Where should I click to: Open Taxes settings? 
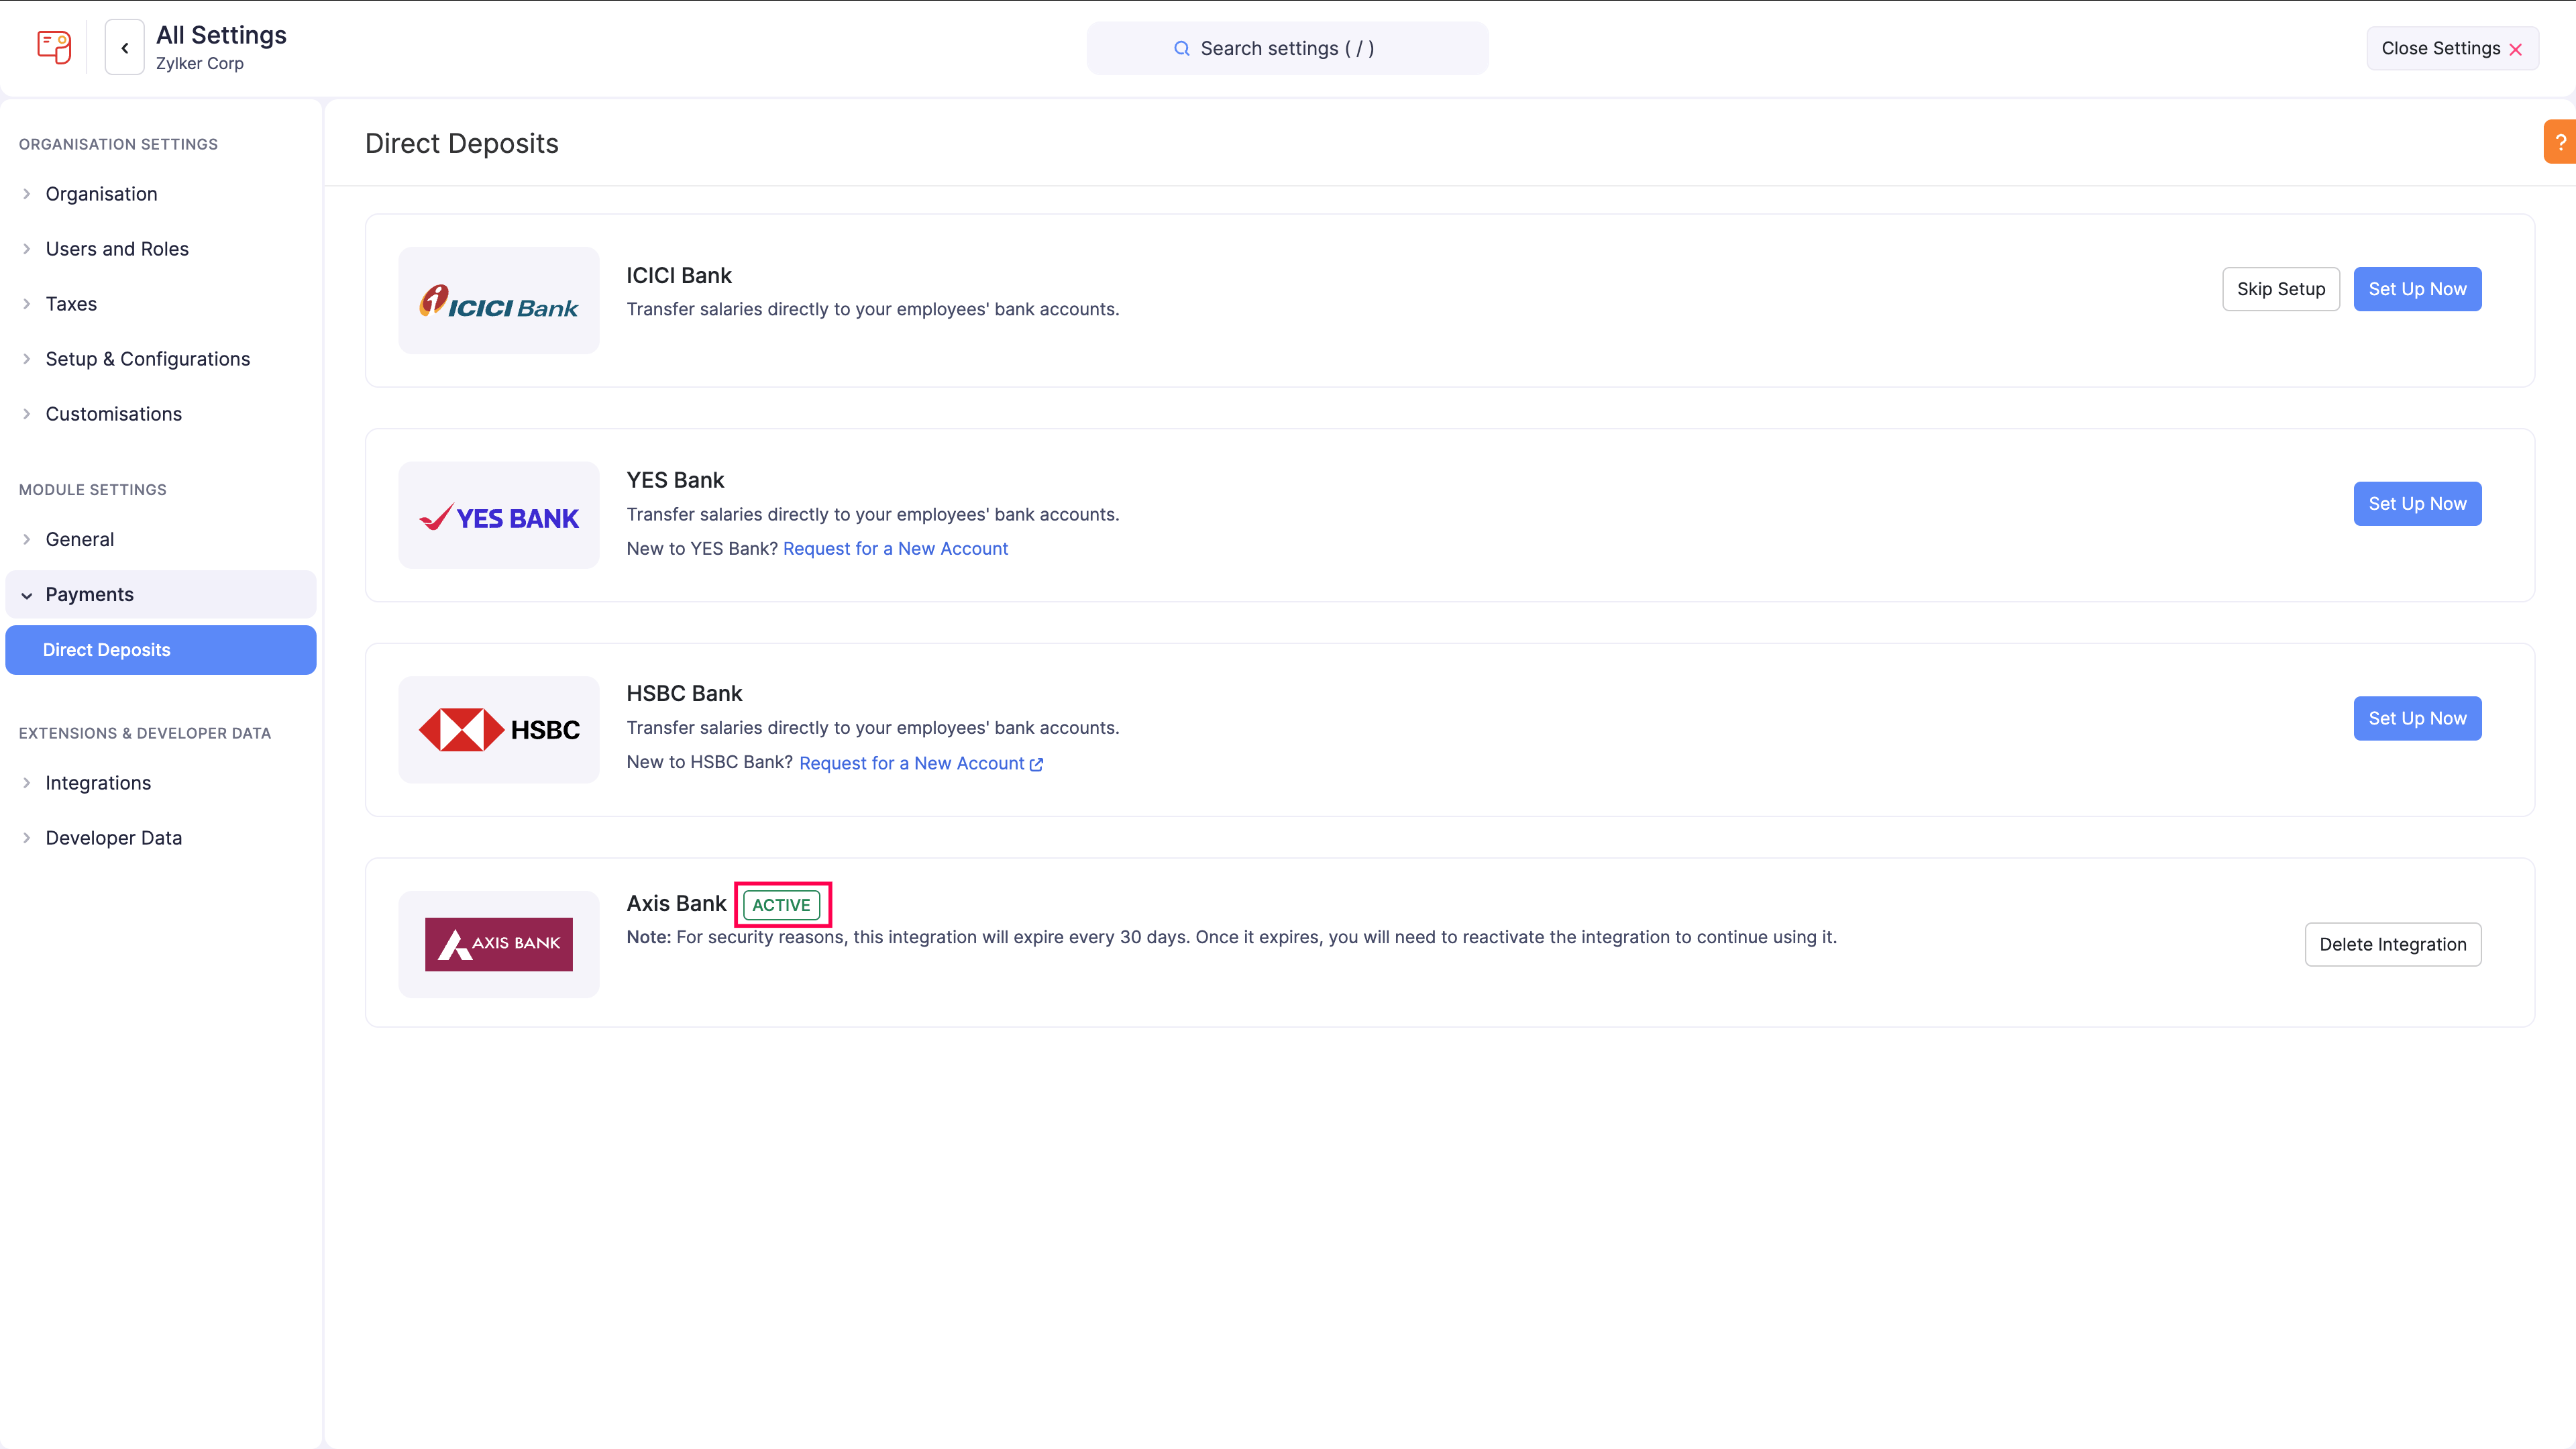pyautogui.click(x=71, y=304)
